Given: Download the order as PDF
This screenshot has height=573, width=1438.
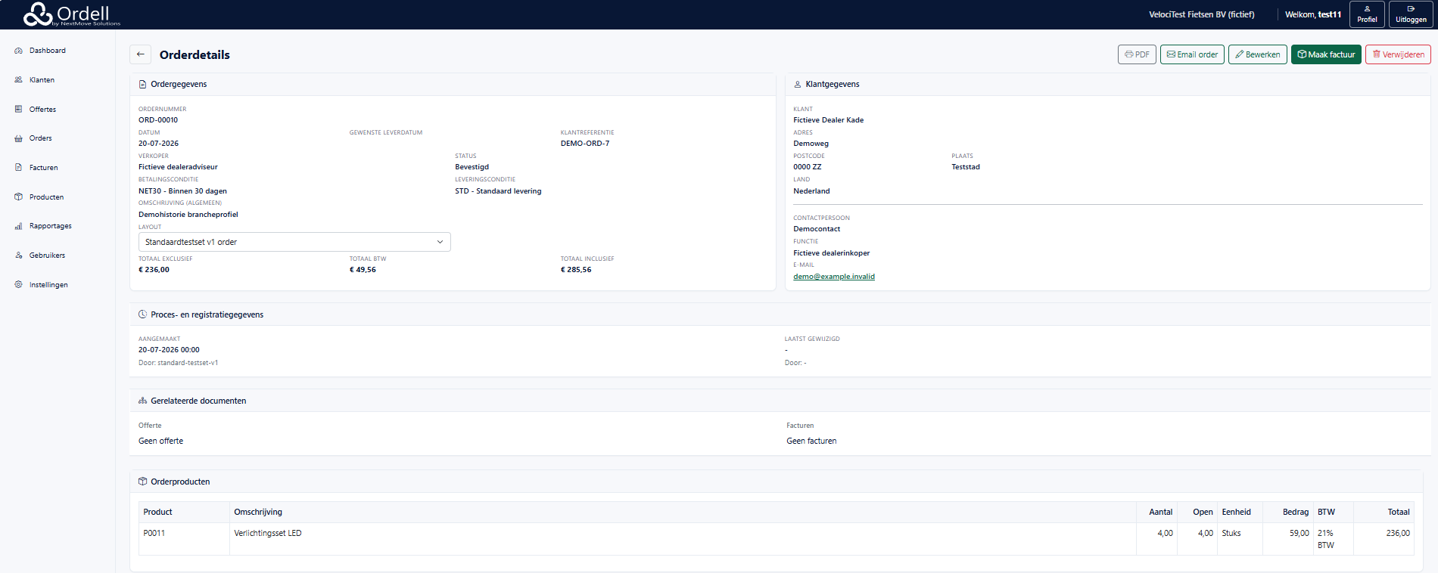Looking at the screenshot, I should (x=1137, y=54).
